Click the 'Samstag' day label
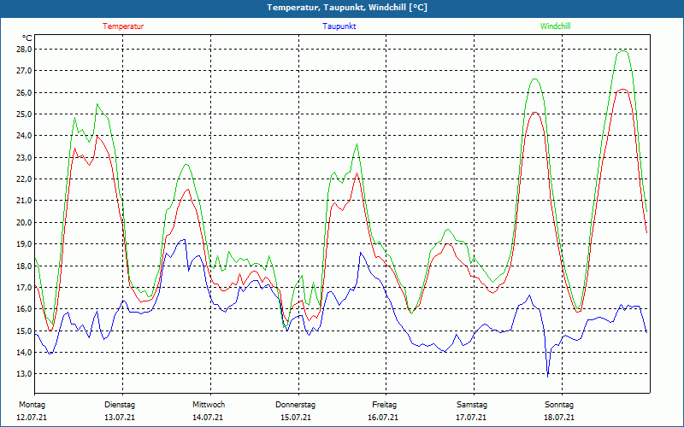This screenshot has width=684, height=427. [x=472, y=405]
